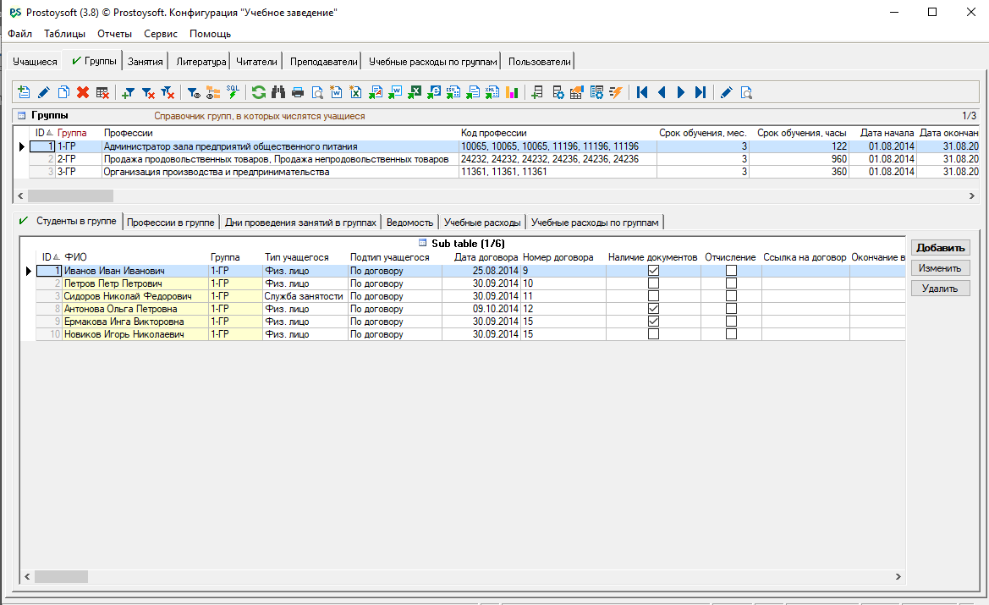Image resolution: width=989 pixels, height=605 pixels.
Task: Sort students by the ФИО column header
Action: coord(75,257)
